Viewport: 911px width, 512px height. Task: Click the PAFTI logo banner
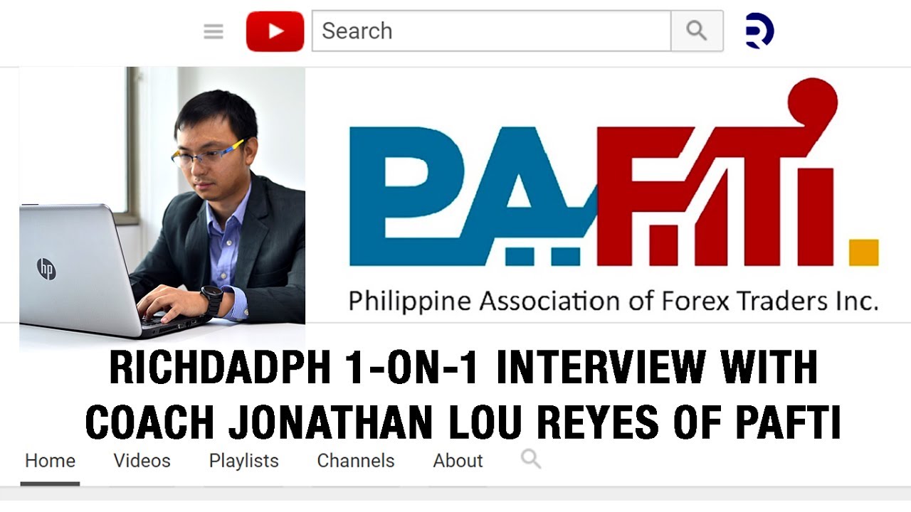point(614,173)
